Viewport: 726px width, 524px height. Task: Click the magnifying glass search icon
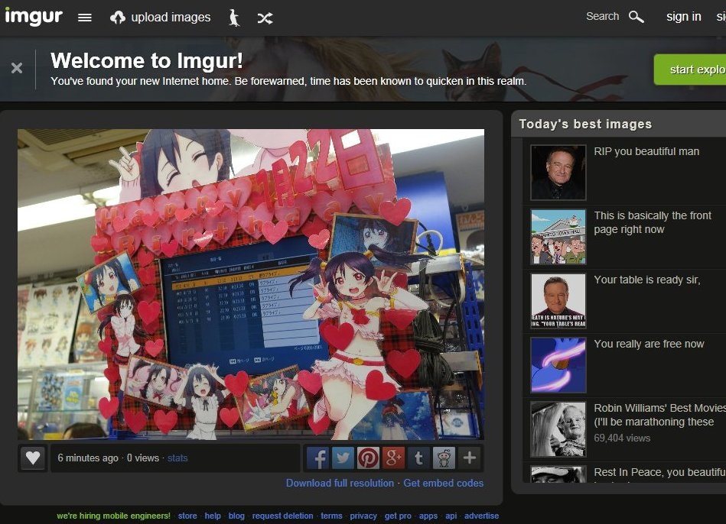[x=636, y=17]
